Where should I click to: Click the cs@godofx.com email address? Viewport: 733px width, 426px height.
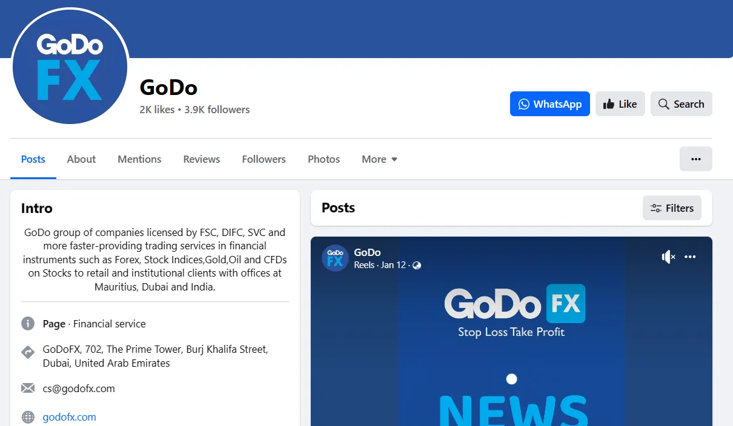(x=79, y=388)
